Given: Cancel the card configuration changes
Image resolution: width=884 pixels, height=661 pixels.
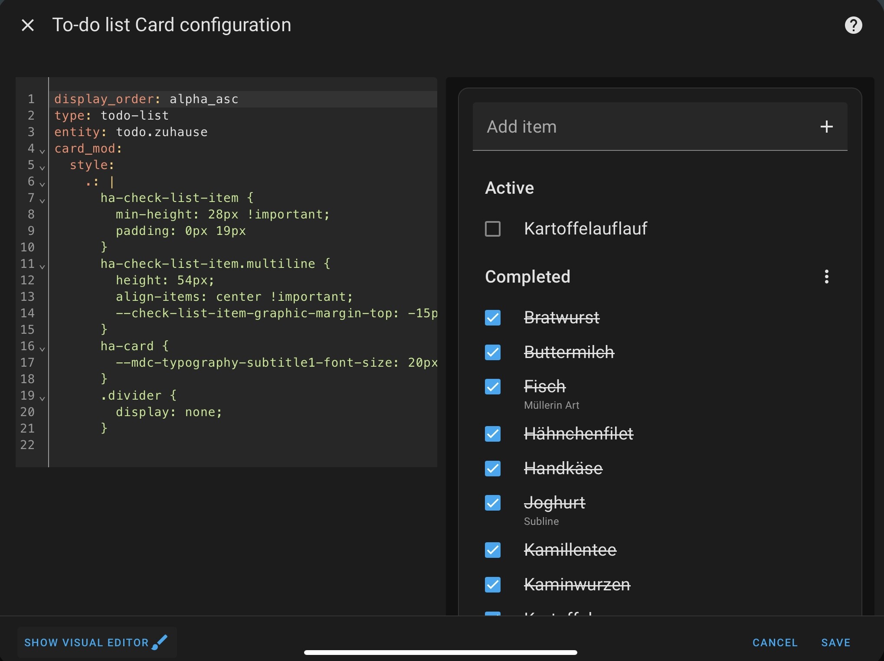Looking at the screenshot, I should [x=775, y=642].
